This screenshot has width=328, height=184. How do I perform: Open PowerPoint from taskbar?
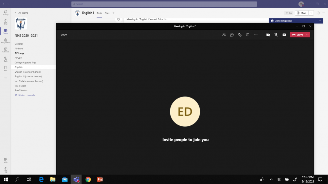click(100, 179)
